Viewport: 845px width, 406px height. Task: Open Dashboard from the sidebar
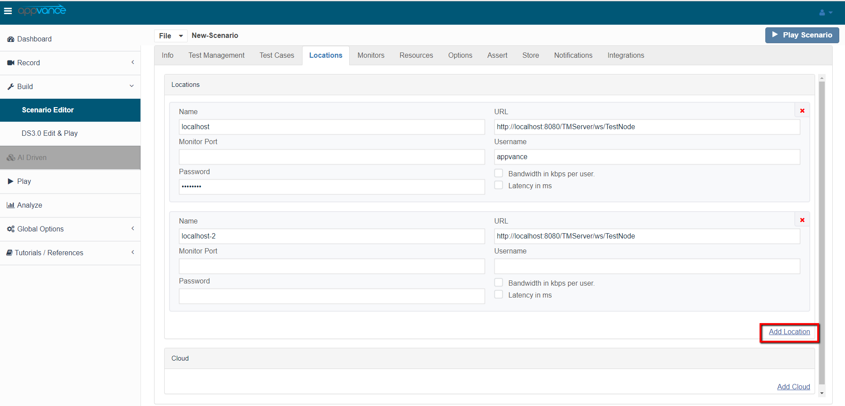pyautogui.click(x=34, y=39)
